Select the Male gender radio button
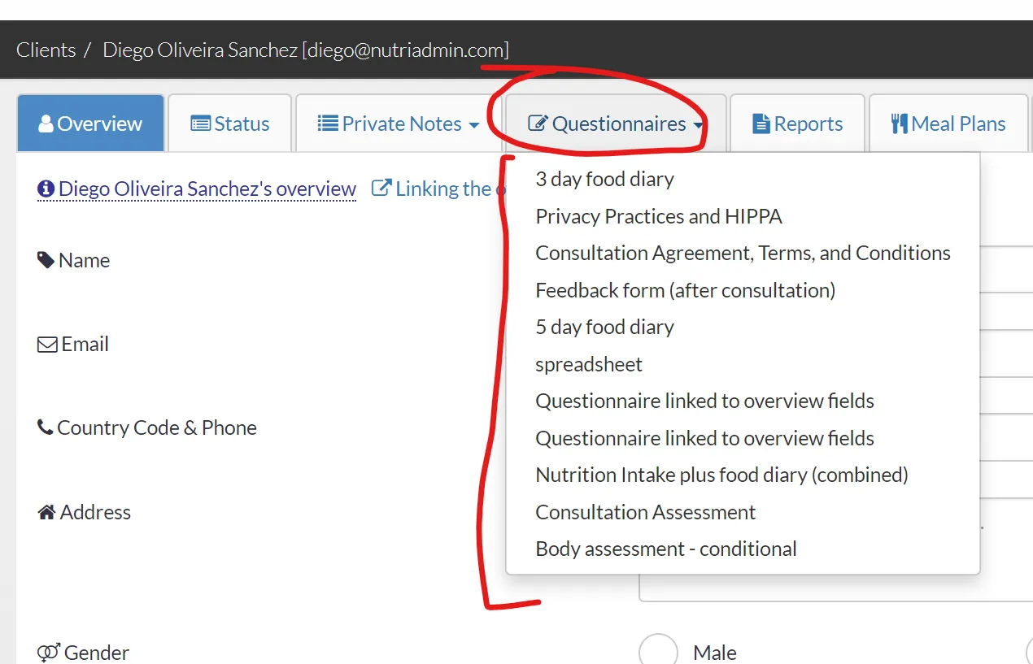The image size is (1033, 664). [x=658, y=652]
